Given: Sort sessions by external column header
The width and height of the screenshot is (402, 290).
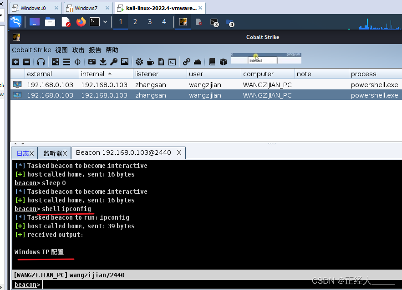Looking at the screenshot, I should pyautogui.click(x=52, y=74).
